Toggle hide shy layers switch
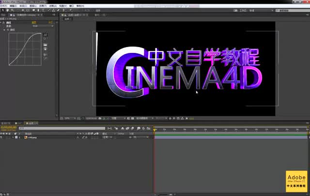 [123, 129]
